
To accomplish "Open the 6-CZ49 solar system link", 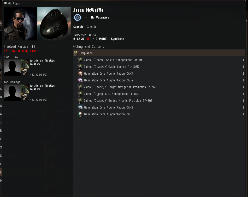I will tap(79, 39).
